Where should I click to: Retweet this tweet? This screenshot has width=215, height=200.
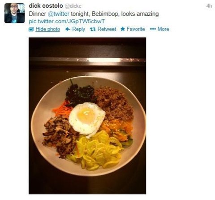(x=103, y=29)
